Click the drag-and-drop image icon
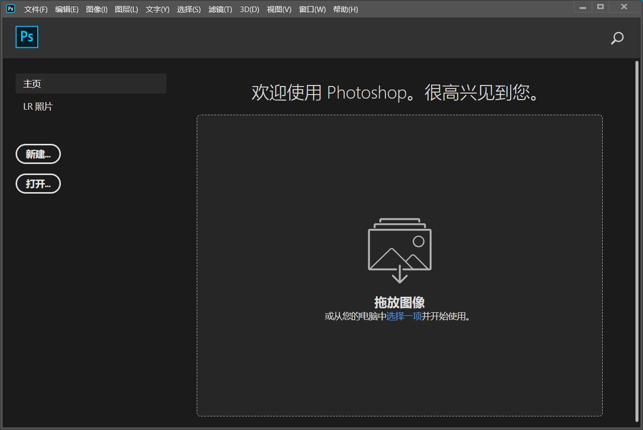Screen dimensions: 643x430 [x=399, y=250]
